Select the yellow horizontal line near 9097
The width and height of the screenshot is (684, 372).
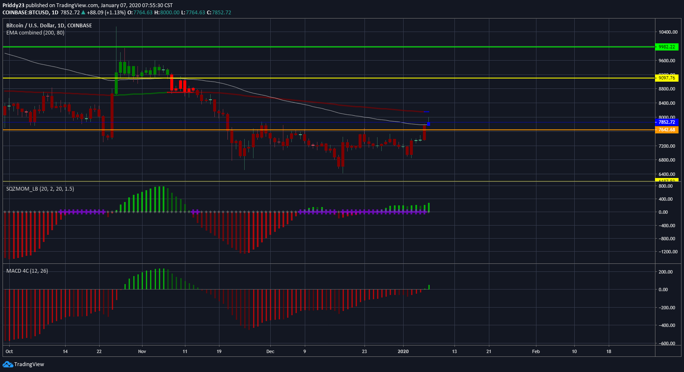328,78
